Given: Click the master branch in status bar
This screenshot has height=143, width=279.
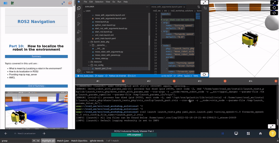Looking at the screenshot, I should click(x=99, y=76).
